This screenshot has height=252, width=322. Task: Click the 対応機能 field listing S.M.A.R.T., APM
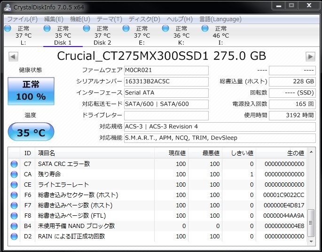(x=220, y=138)
